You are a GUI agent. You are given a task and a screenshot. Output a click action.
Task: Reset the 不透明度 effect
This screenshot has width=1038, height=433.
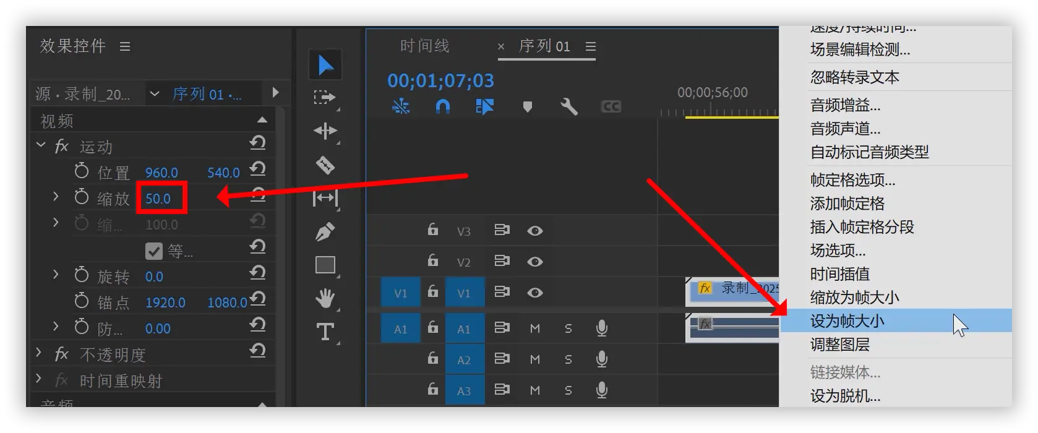[258, 351]
